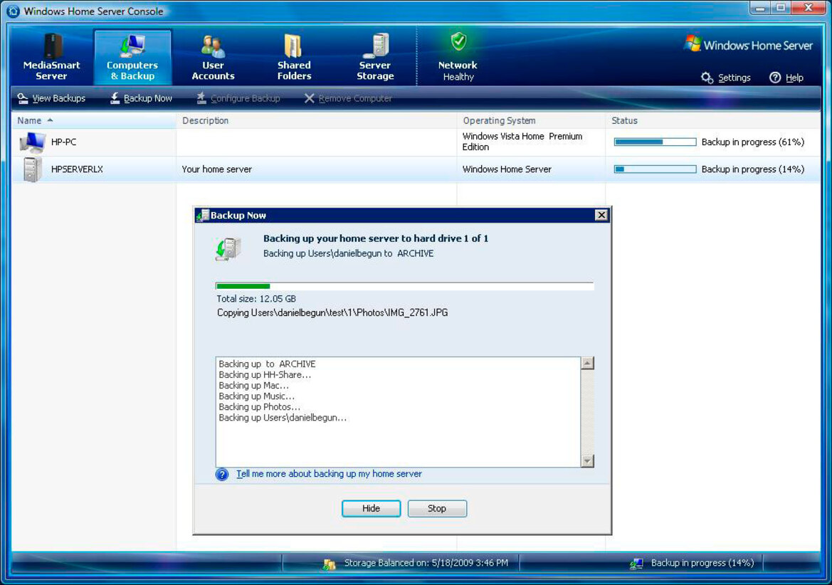
Task: Click the 'Copying Users\danielbegun' file path text
Action: (332, 313)
